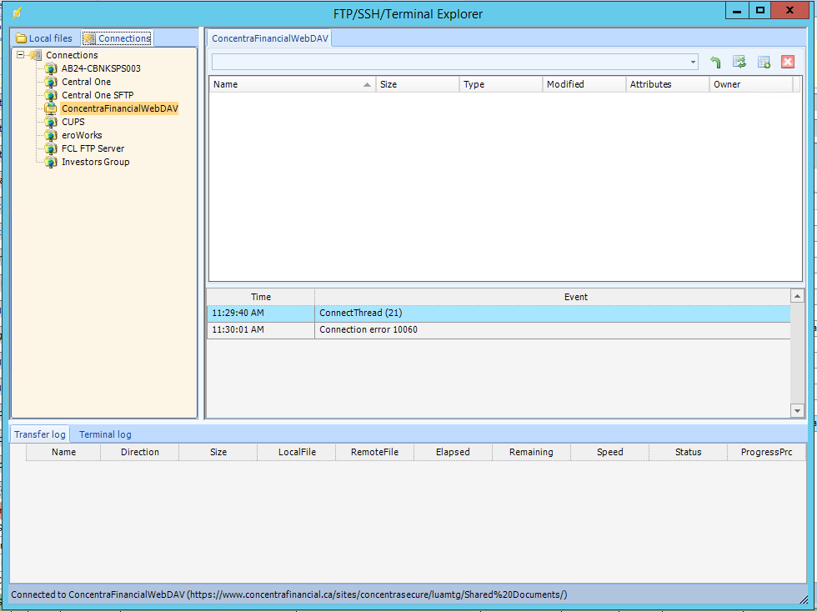Click the red X disconnect icon
The height and width of the screenshot is (612, 817).
tap(787, 63)
